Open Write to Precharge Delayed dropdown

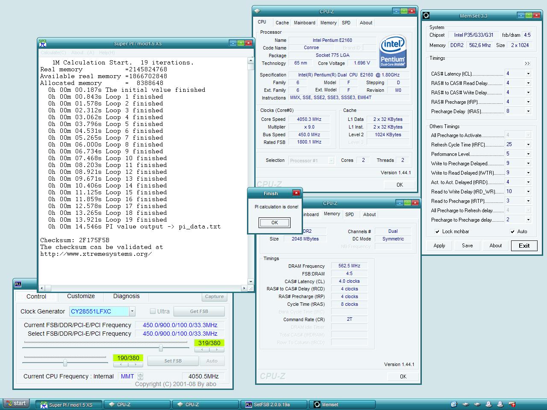coord(528,163)
